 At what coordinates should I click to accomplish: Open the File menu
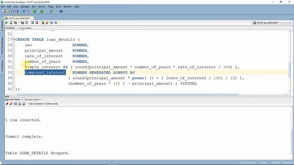(3, 6)
